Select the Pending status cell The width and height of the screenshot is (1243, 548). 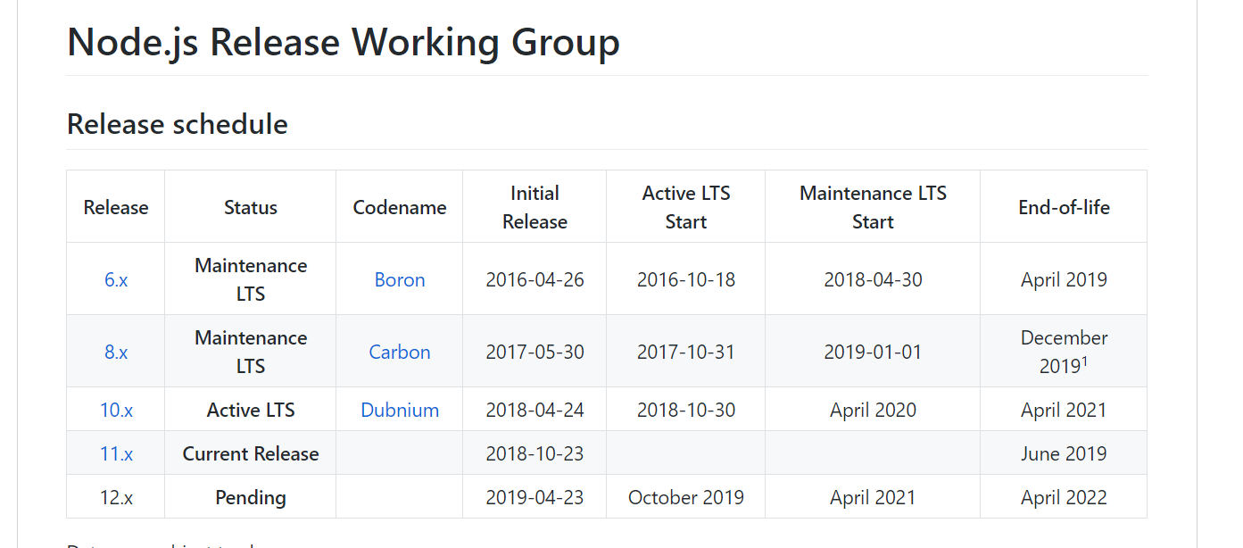(251, 497)
